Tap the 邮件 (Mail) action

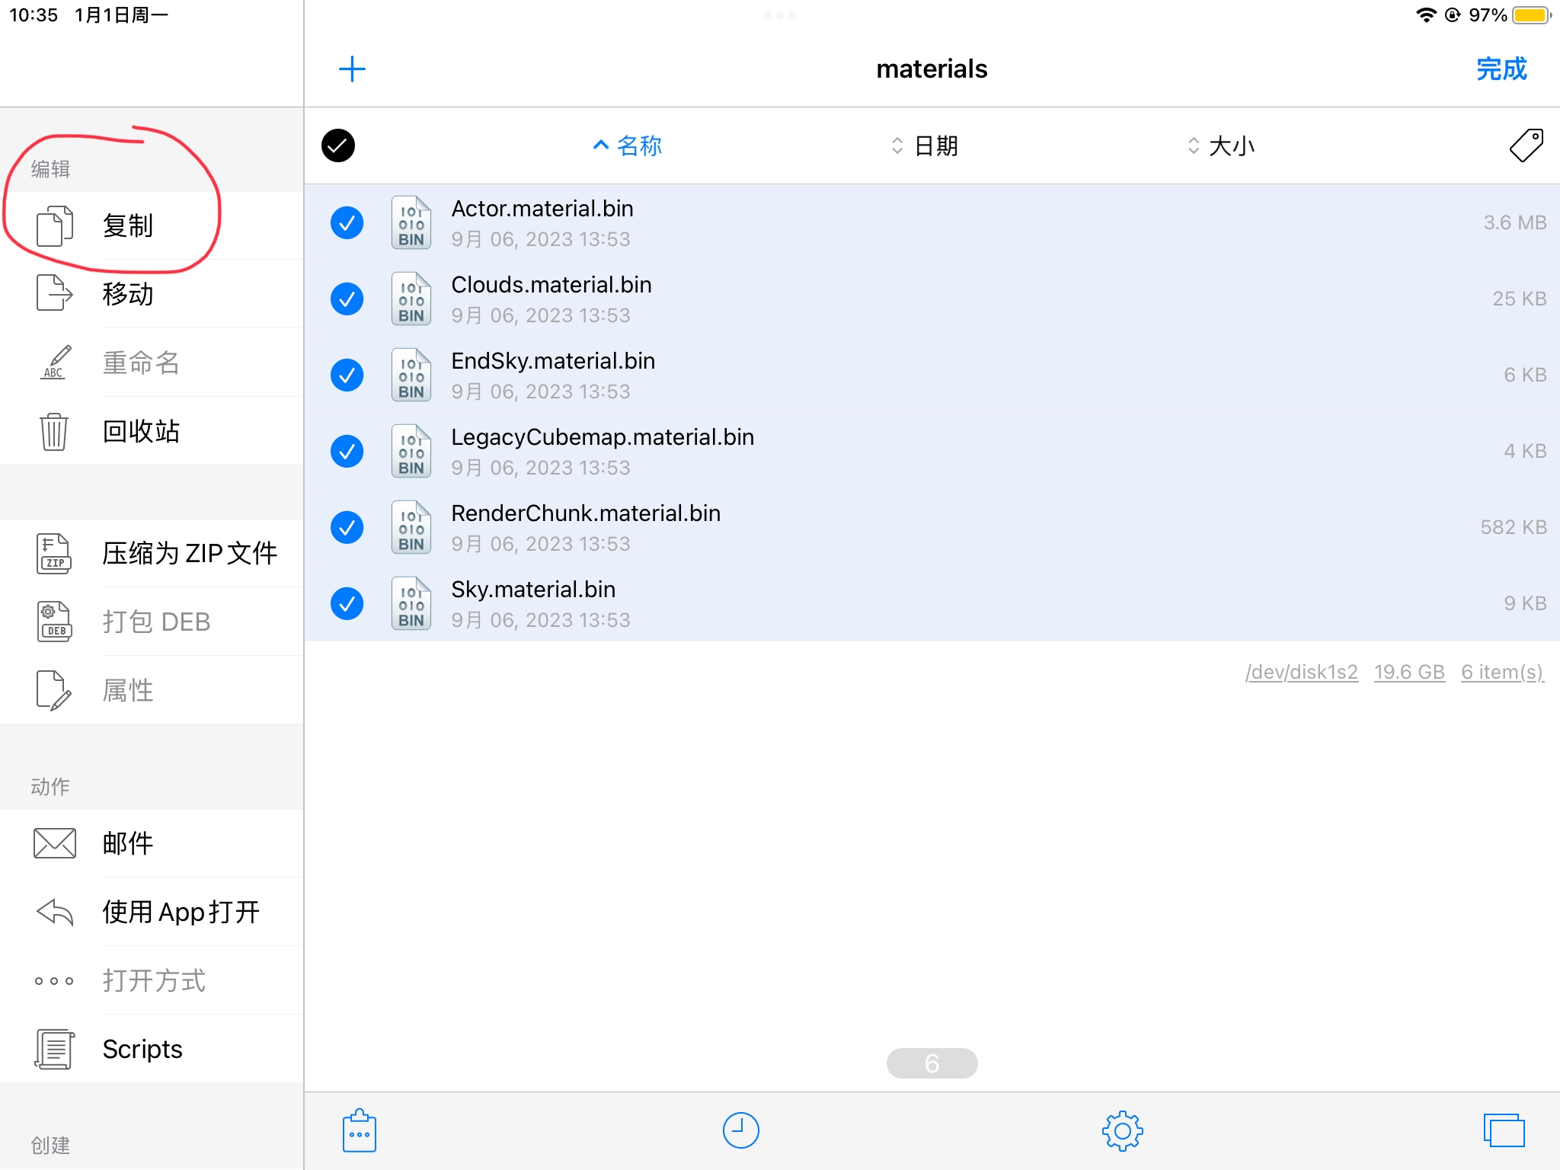(152, 843)
